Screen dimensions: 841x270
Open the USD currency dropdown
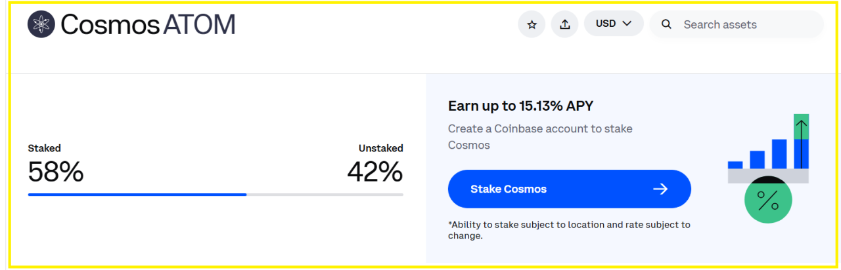[614, 24]
